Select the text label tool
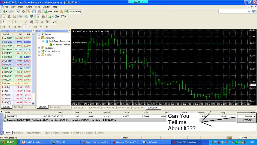 pos(47,22)
